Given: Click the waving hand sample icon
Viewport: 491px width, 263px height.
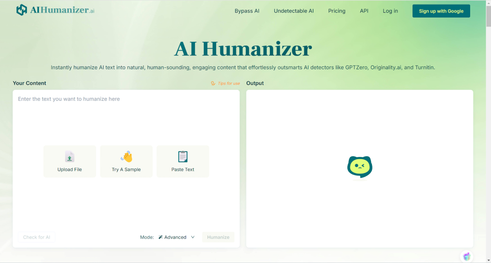Looking at the screenshot, I should click(x=126, y=157).
